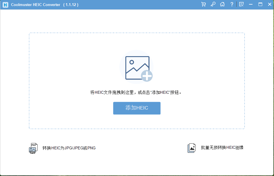Close the HEIC Converter window
This screenshot has width=274, height=176.
pyautogui.click(x=270, y=4)
